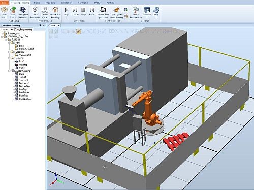This screenshot has height=190, width=254.
Task: Open the Virtual Flex Pendant
Action: point(103,12)
